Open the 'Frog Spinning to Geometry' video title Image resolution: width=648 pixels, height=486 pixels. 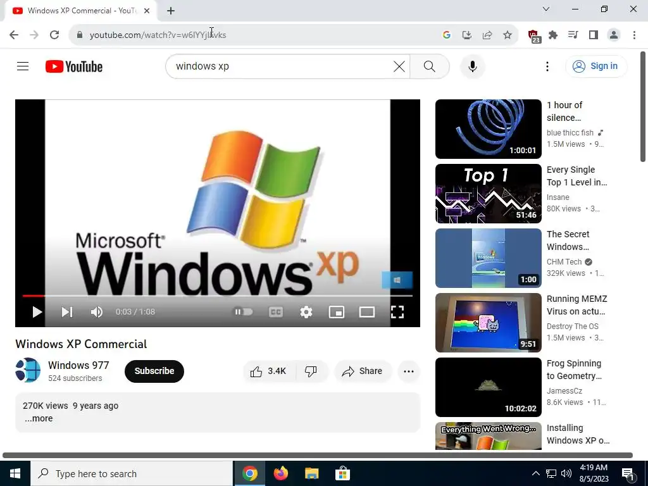coord(574,370)
